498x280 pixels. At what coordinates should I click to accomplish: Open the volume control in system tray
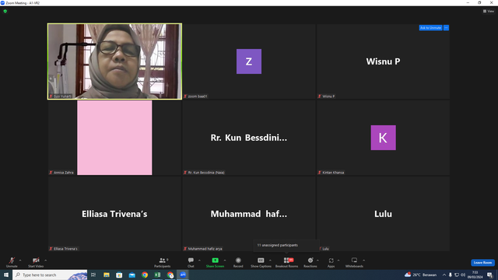(463, 275)
